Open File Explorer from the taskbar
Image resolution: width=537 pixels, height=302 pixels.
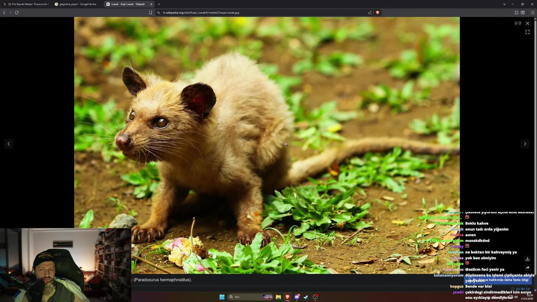click(278, 297)
